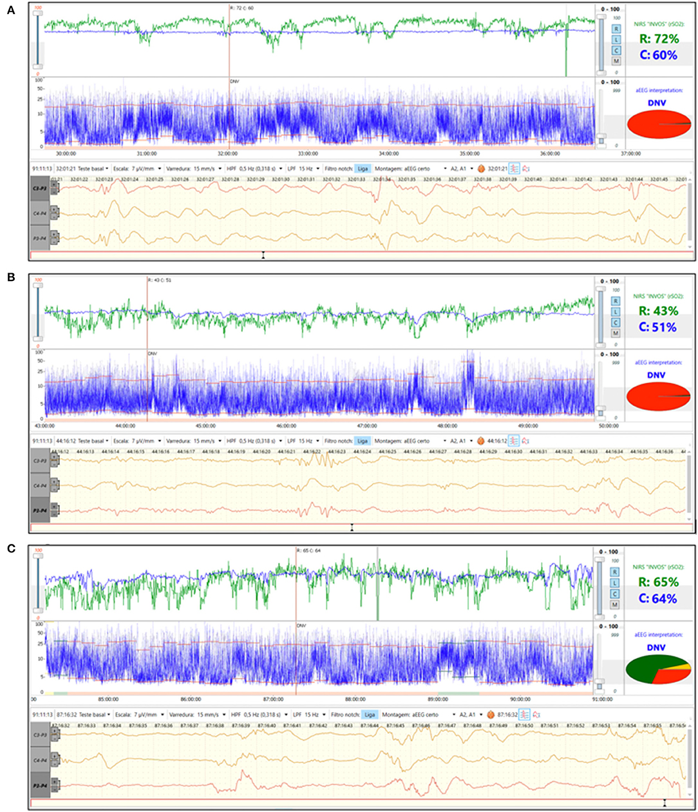Click the green-red aEEG pie chart in panel C

pyautogui.click(x=659, y=668)
